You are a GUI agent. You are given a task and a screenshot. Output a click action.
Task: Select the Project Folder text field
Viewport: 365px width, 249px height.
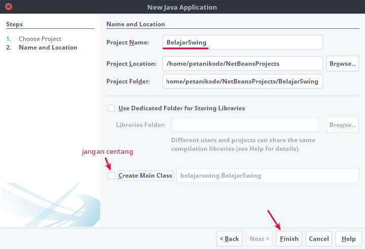pyautogui.click(x=242, y=81)
